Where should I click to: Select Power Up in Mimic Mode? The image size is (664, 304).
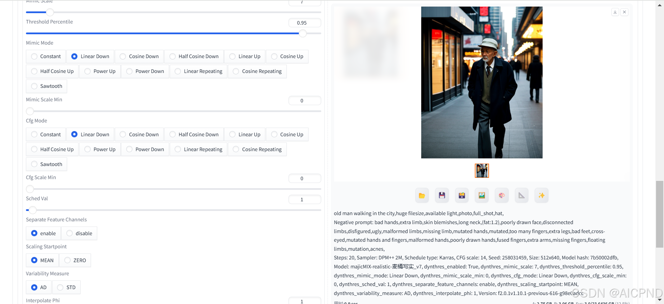(x=100, y=71)
